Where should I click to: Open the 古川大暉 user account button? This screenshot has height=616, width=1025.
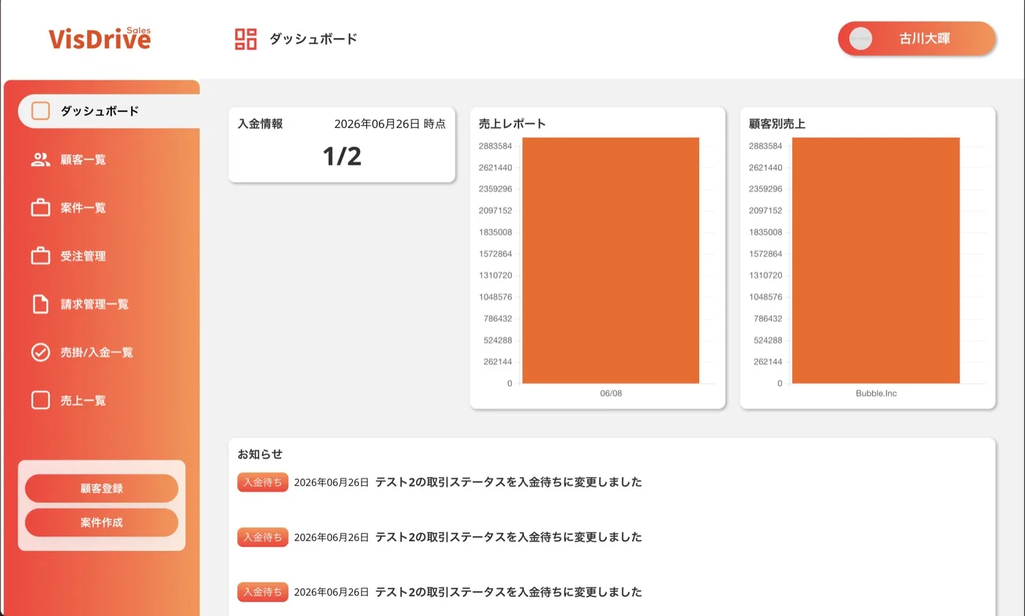tap(917, 39)
